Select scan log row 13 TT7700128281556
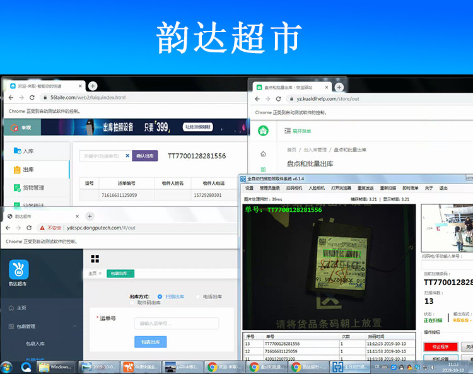473x374 pixels. 329,344
